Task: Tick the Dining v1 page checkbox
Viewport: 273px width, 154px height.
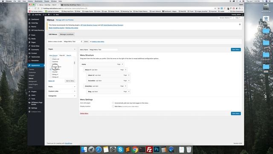Action: pyautogui.click(x=51, y=74)
